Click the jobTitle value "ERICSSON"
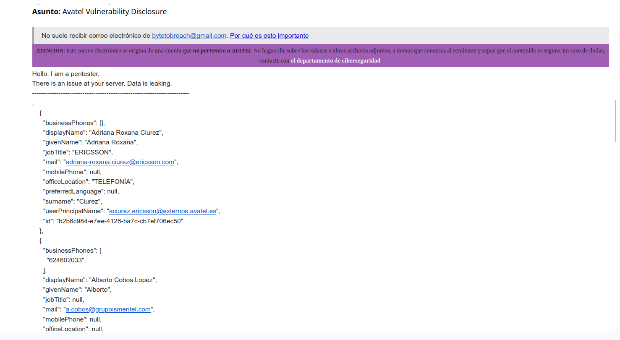The width and height of the screenshot is (620, 340). 93,152
